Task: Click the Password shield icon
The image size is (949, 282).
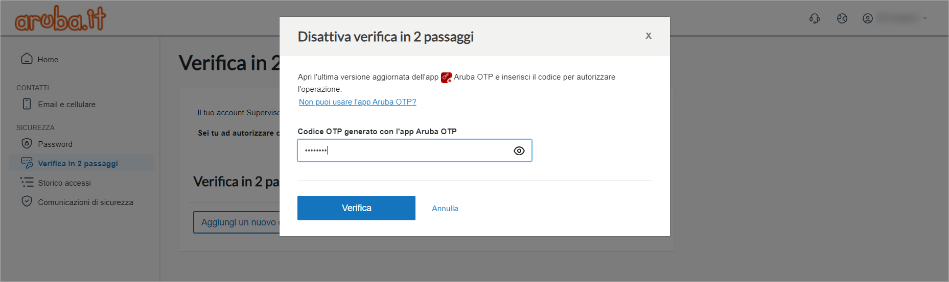Action: tap(27, 143)
